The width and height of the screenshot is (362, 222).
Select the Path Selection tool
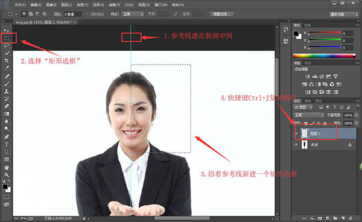click(7, 152)
